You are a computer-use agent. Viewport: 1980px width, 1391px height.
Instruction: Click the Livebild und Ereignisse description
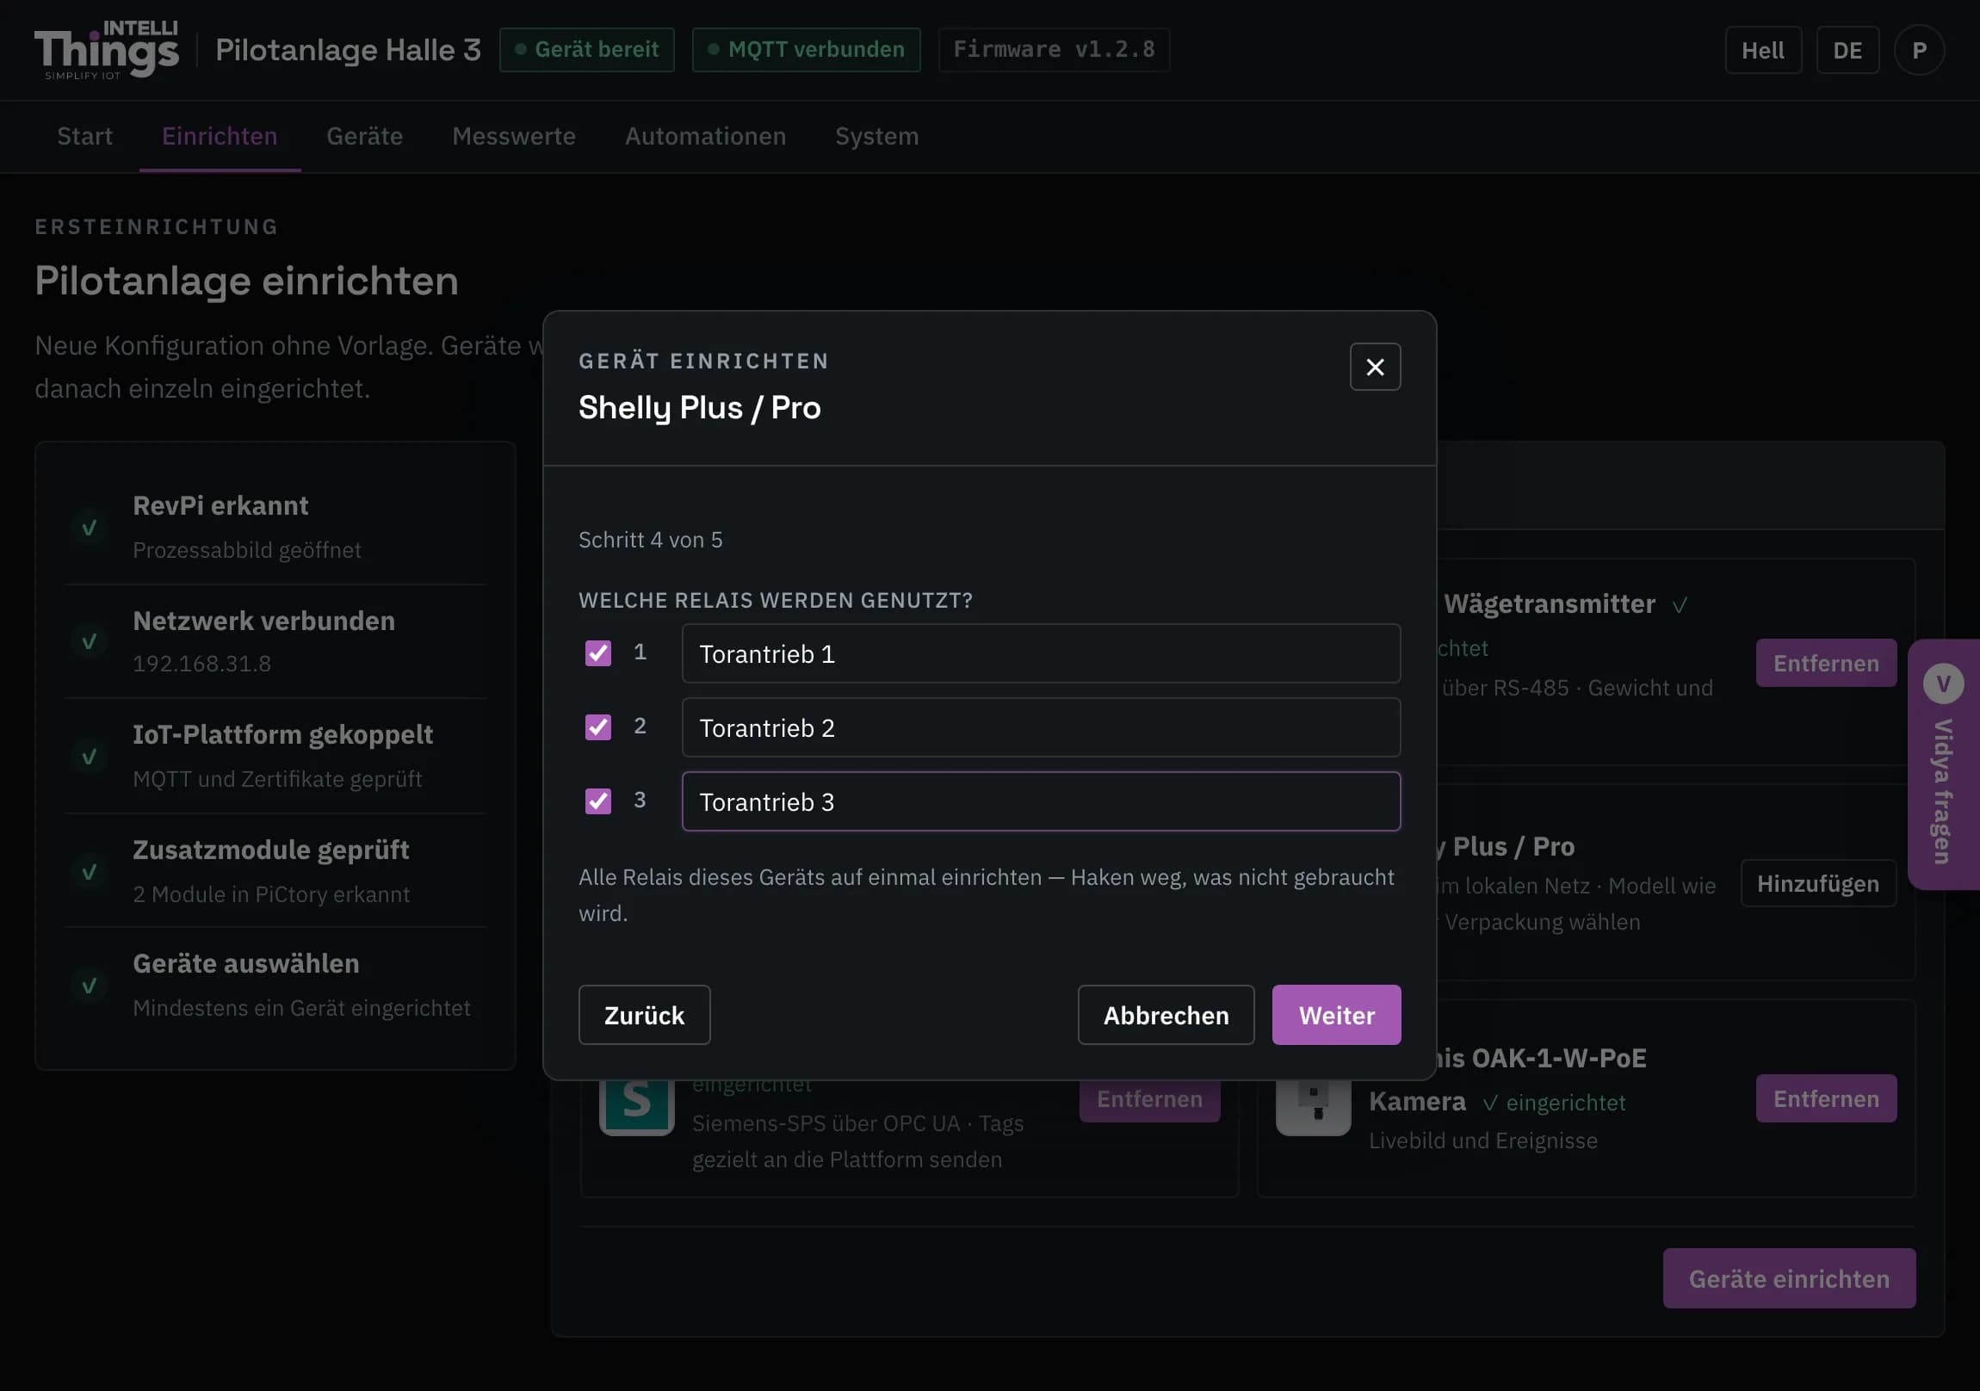click(1482, 1140)
